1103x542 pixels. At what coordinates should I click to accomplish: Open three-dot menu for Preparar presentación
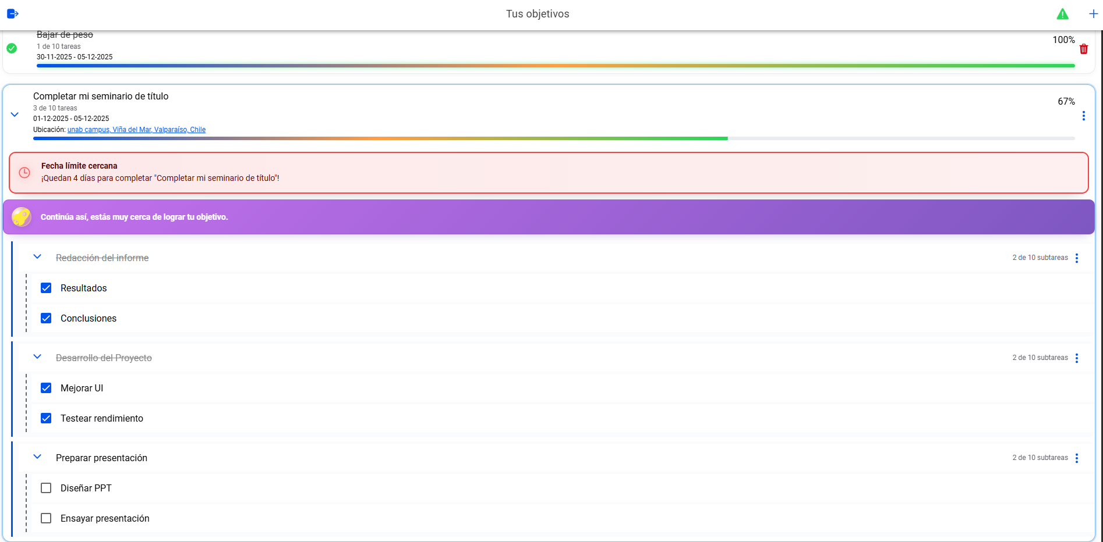coord(1076,458)
